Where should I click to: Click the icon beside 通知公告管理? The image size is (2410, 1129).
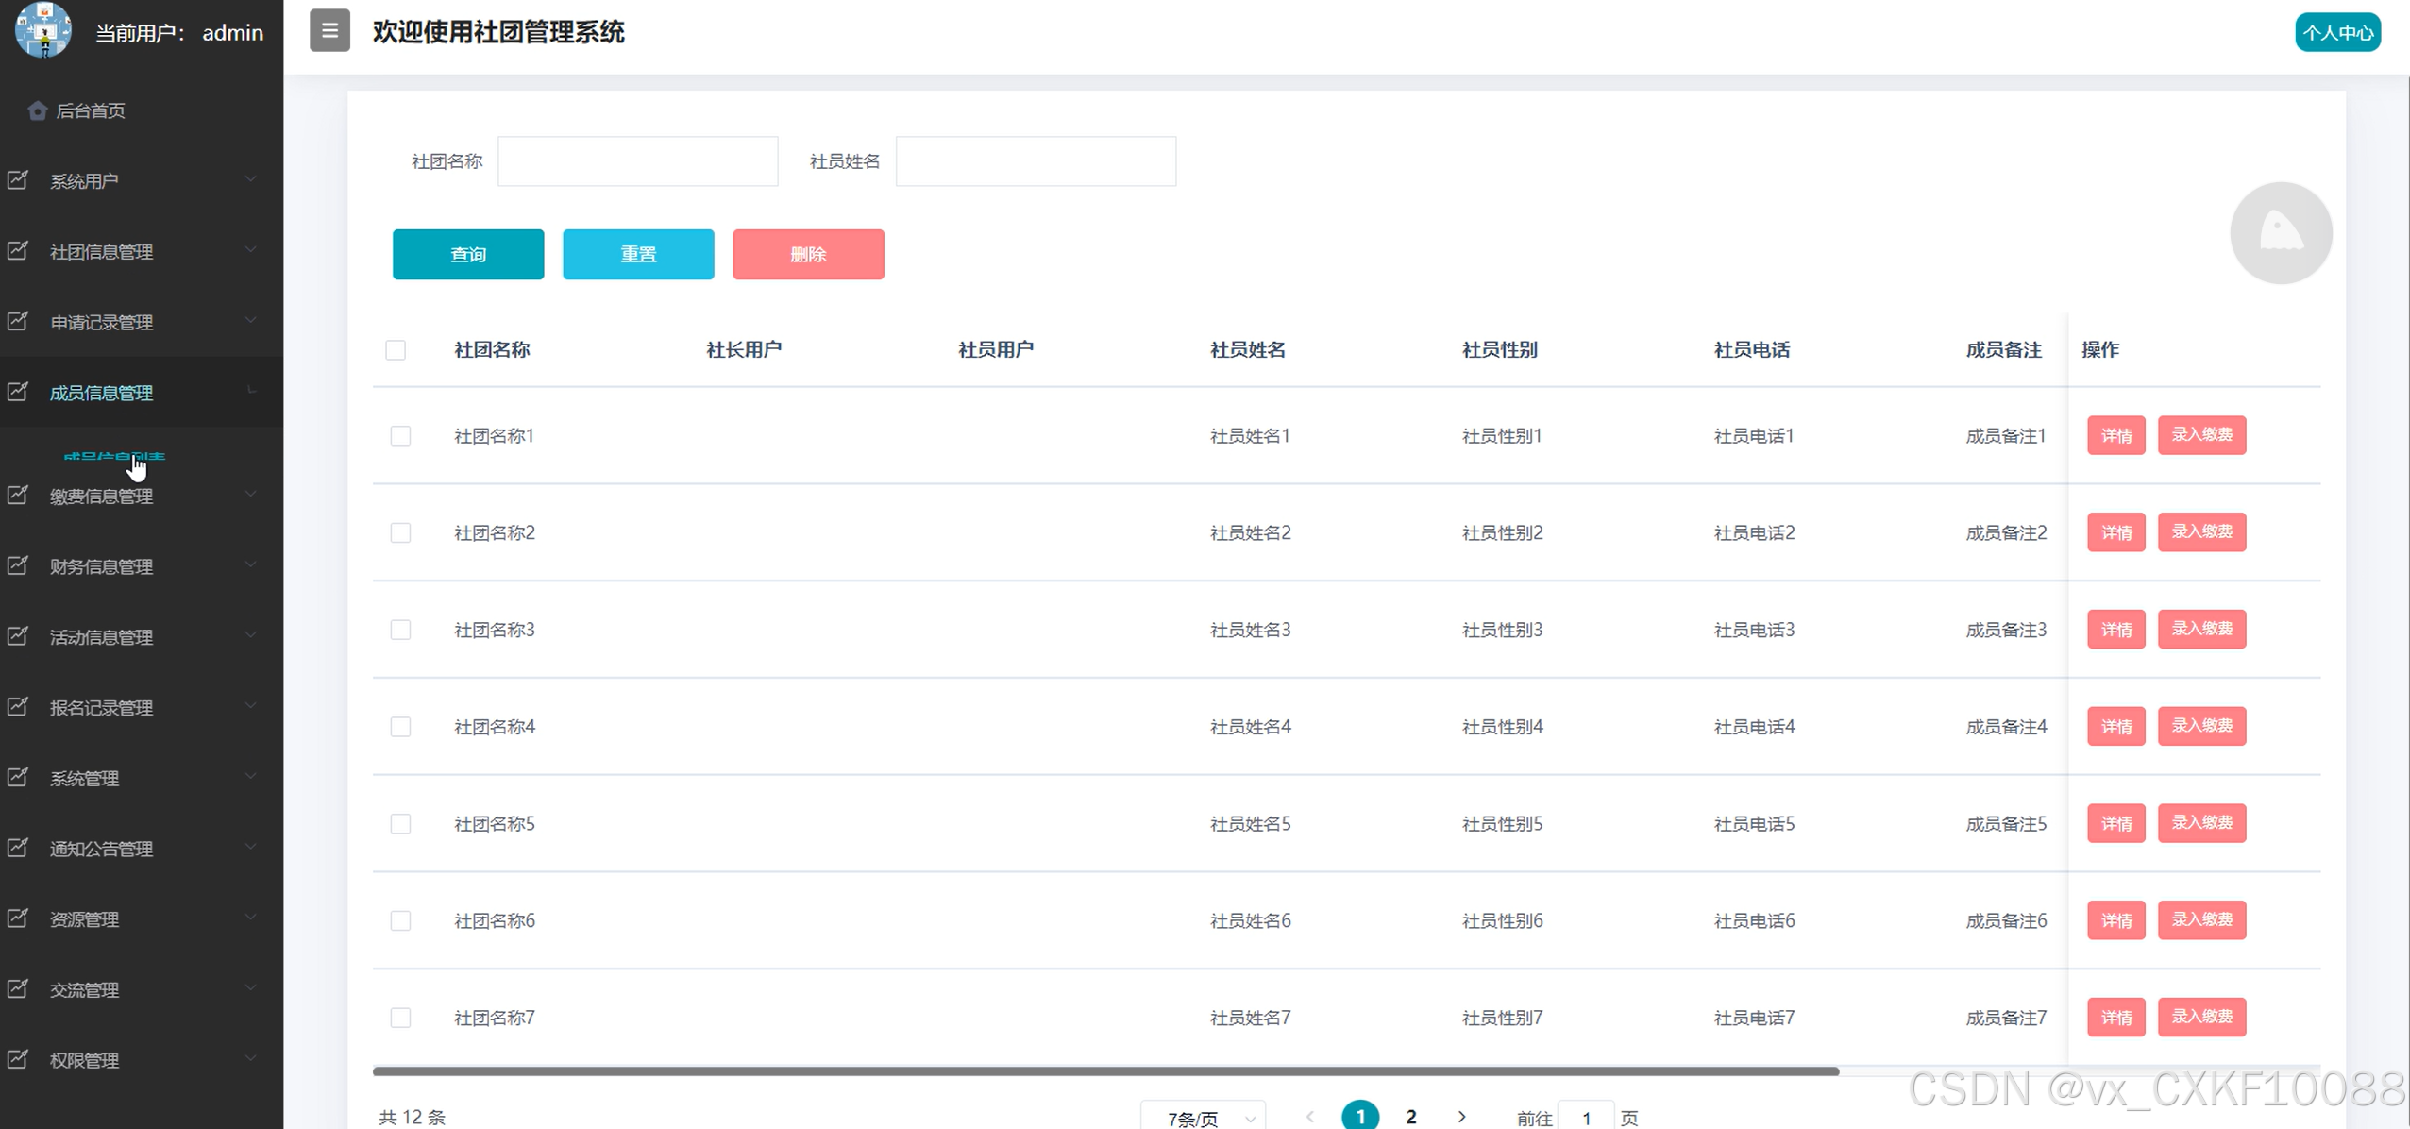pos(18,849)
